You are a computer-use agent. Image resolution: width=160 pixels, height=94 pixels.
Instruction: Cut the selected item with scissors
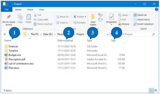pos(37,15)
